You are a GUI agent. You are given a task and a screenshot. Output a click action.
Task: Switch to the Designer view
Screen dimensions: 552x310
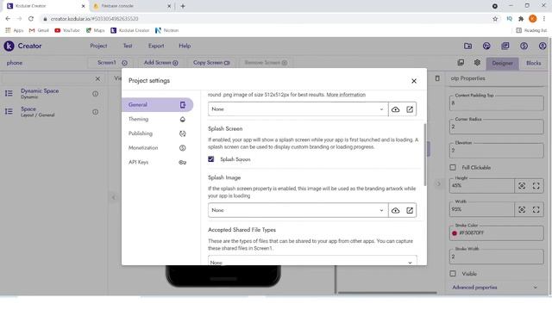502,63
